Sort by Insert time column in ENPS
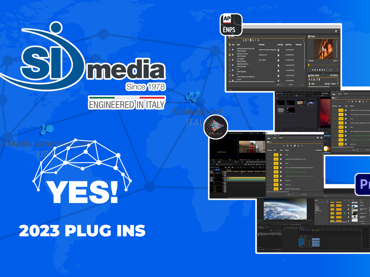Image resolution: width=370 pixels, height=277 pixels. click(x=289, y=45)
